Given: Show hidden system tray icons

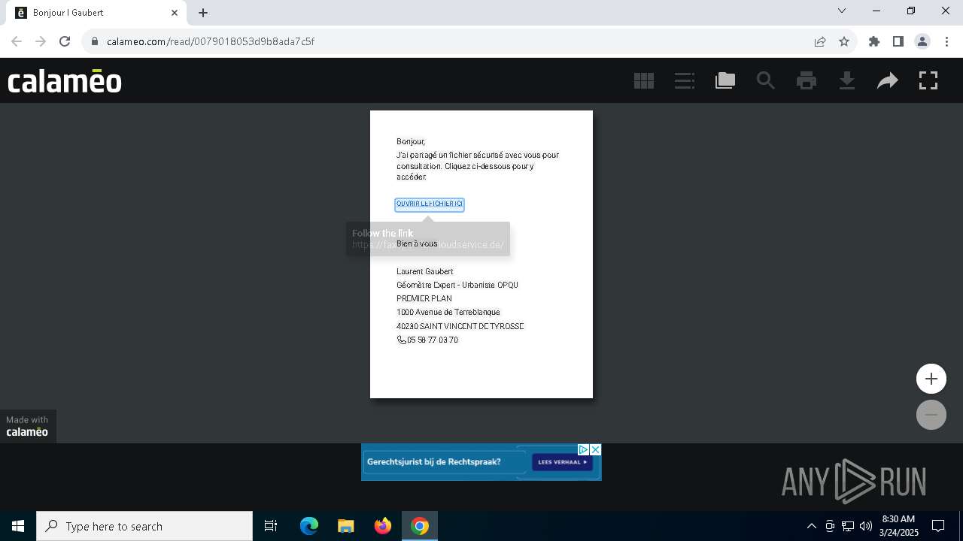Looking at the screenshot, I should 811,526.
